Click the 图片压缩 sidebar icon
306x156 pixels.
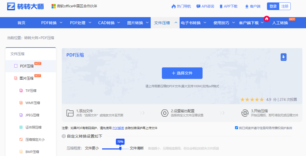[16, 78]
